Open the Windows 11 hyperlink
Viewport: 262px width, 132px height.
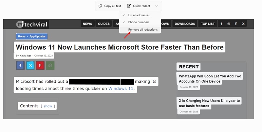121,89
